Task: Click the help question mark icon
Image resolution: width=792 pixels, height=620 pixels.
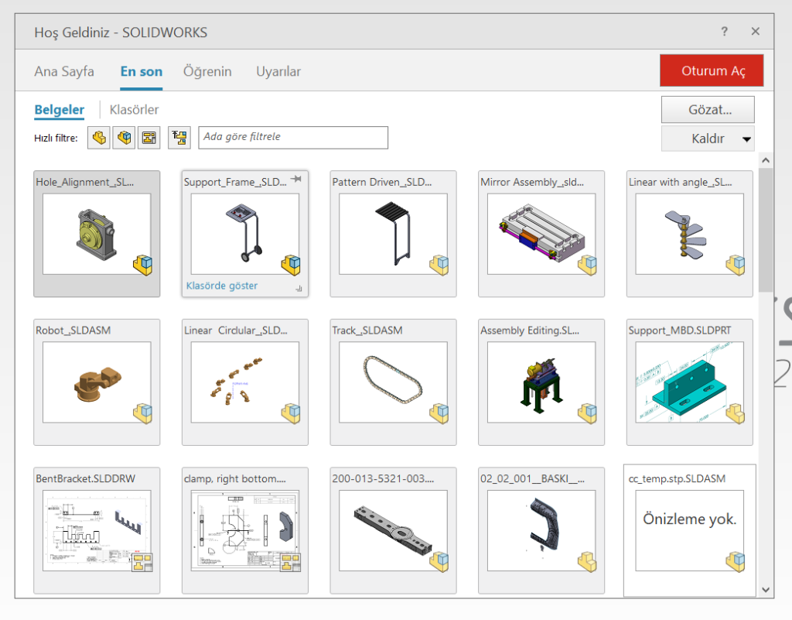Action: (725, 32)
